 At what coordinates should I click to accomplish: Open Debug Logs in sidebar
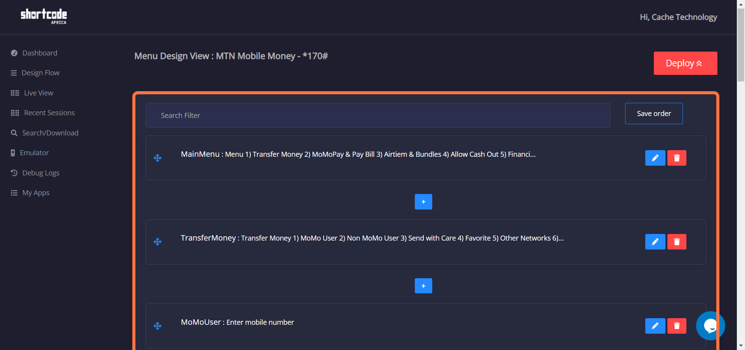41,173
